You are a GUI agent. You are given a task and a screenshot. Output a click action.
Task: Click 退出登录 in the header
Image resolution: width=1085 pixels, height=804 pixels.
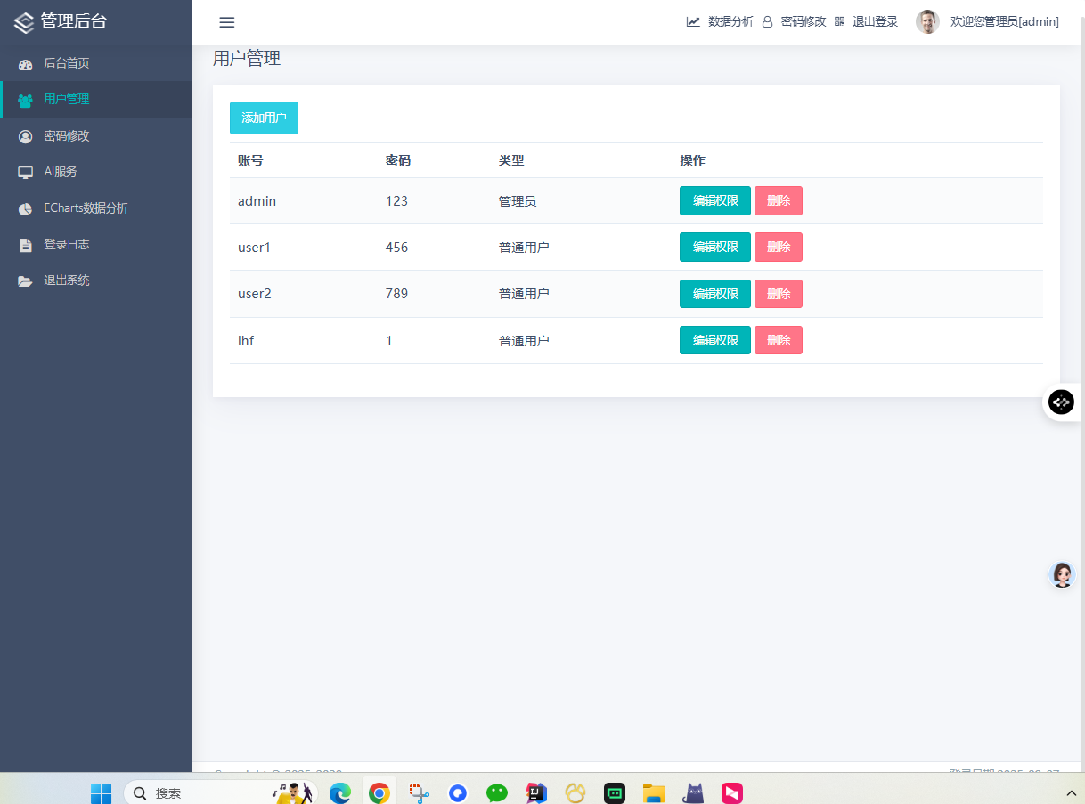pyautogui.click(x=875, y=22)
